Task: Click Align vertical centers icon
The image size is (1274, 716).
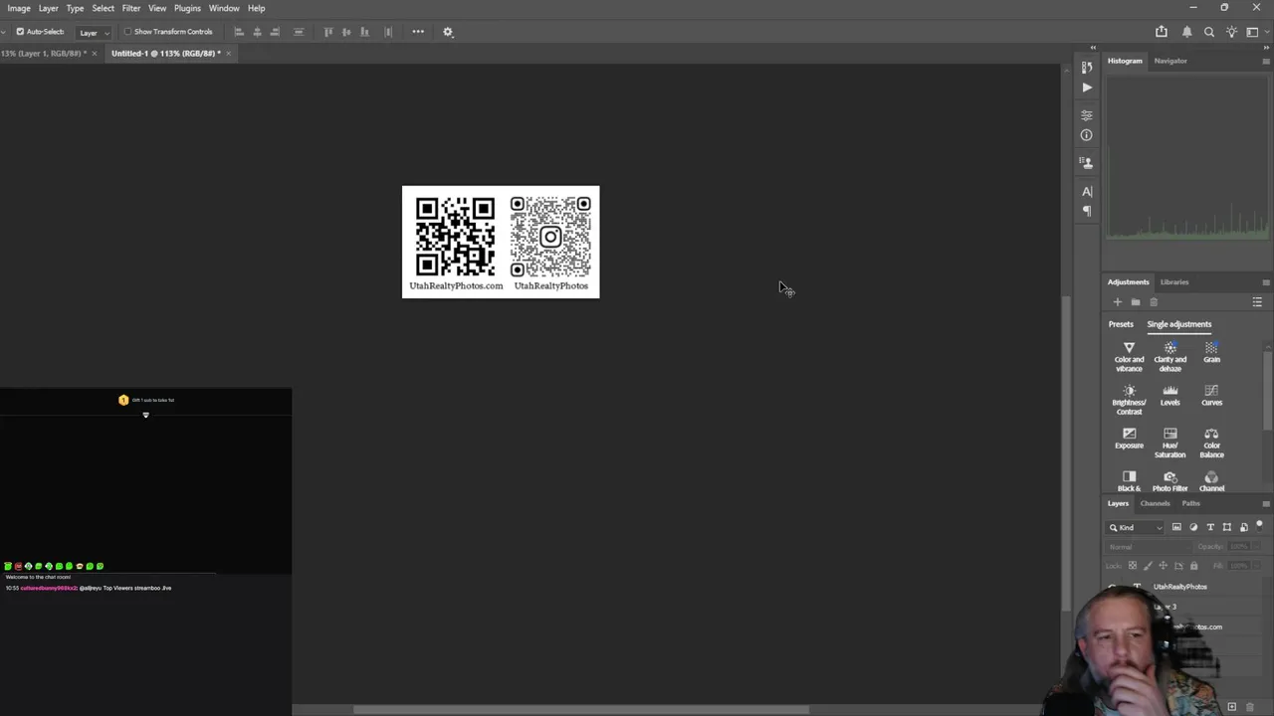Action: pyautogui.click(x=346, y=32)
